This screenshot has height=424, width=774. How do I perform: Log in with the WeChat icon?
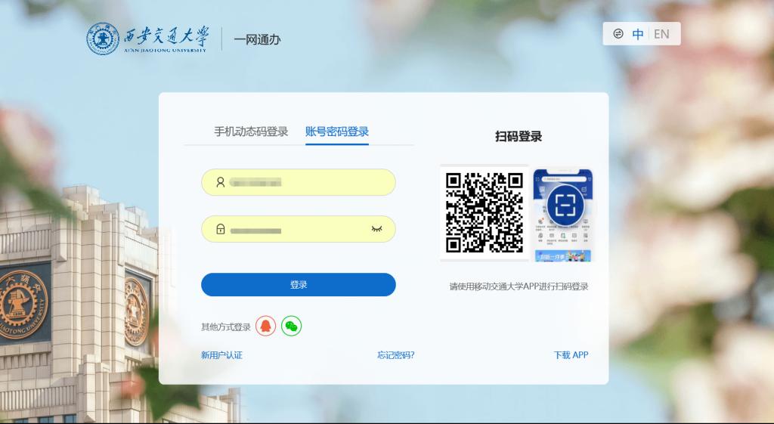point(291,326)
